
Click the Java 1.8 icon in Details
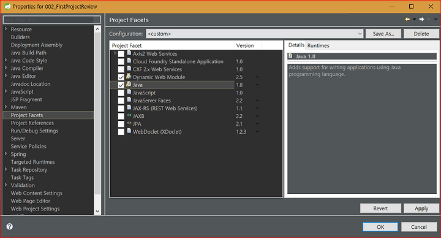pos(290,56)
